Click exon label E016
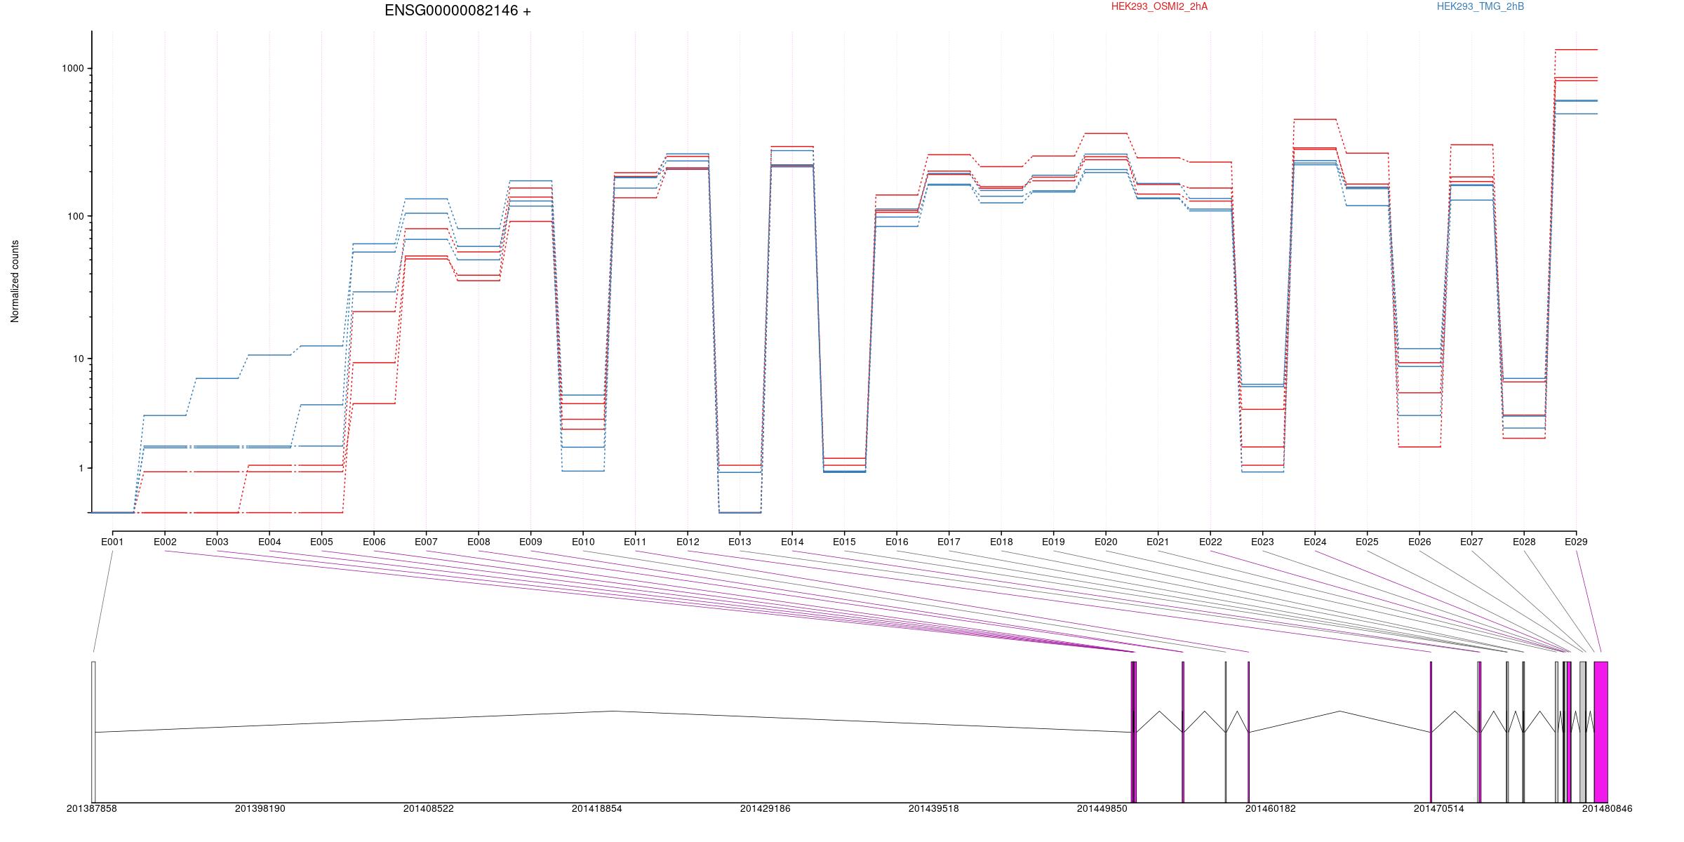Viewport: 1684px width, 842px height. [897, 542]
